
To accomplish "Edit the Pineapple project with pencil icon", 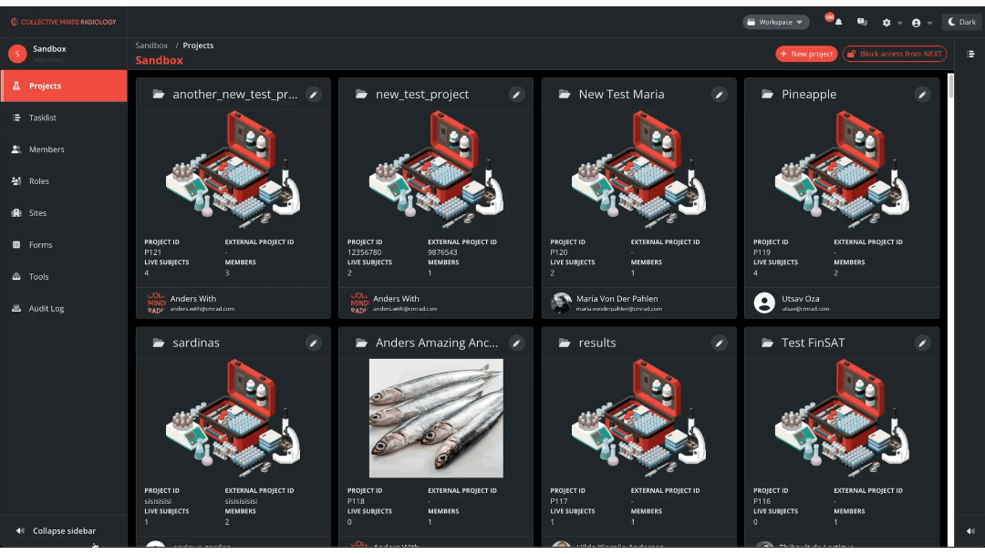I will coord(922,94).
